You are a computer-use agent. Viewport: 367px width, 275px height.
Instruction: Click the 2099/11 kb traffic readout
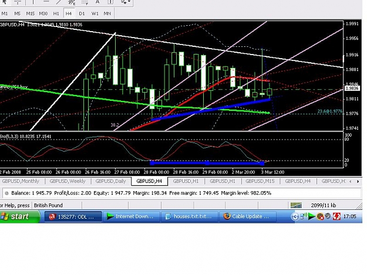[x=324, y=205]
